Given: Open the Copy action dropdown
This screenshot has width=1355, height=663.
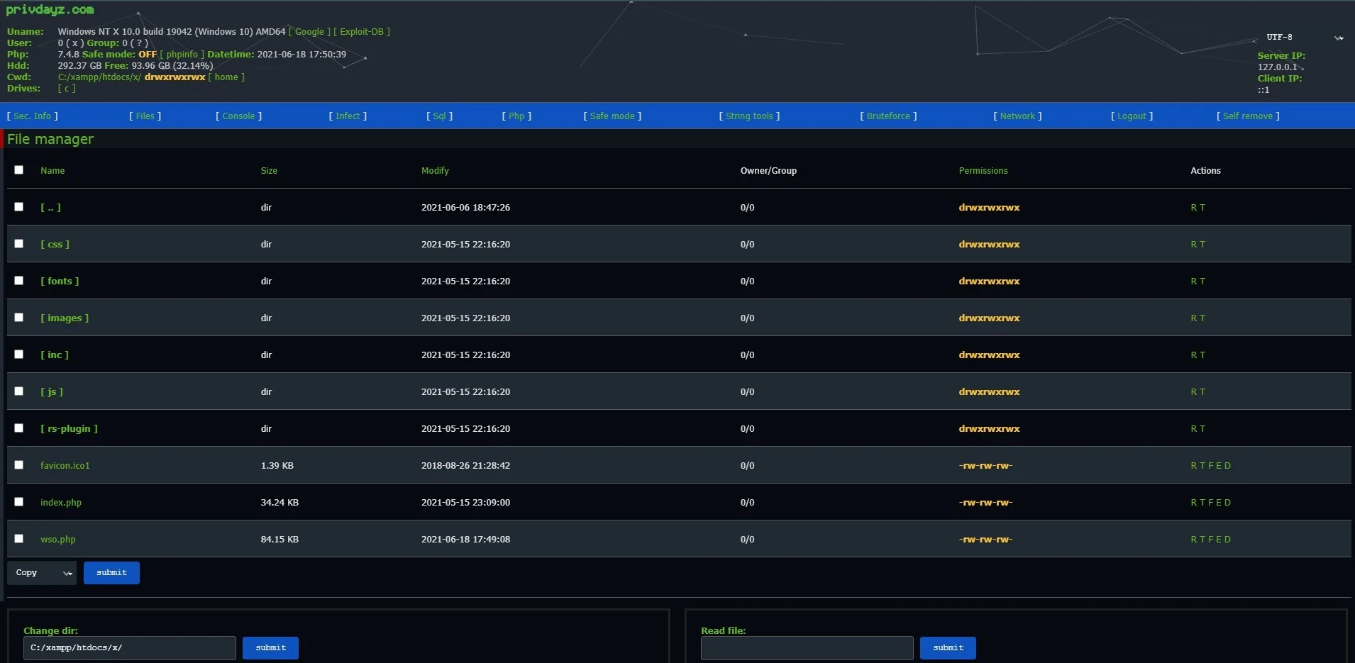Looking at the screenshot, I should [42, 573].
